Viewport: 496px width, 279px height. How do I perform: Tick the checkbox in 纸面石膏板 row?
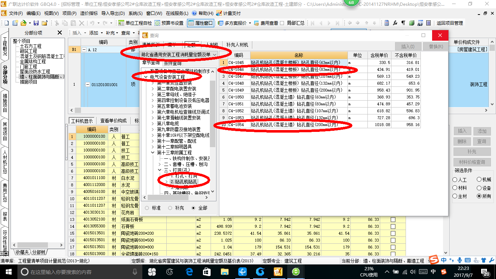coord(393,219)
